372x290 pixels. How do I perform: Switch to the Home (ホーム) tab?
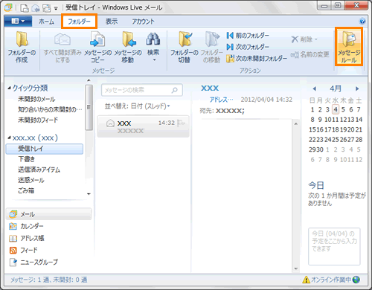46,22
